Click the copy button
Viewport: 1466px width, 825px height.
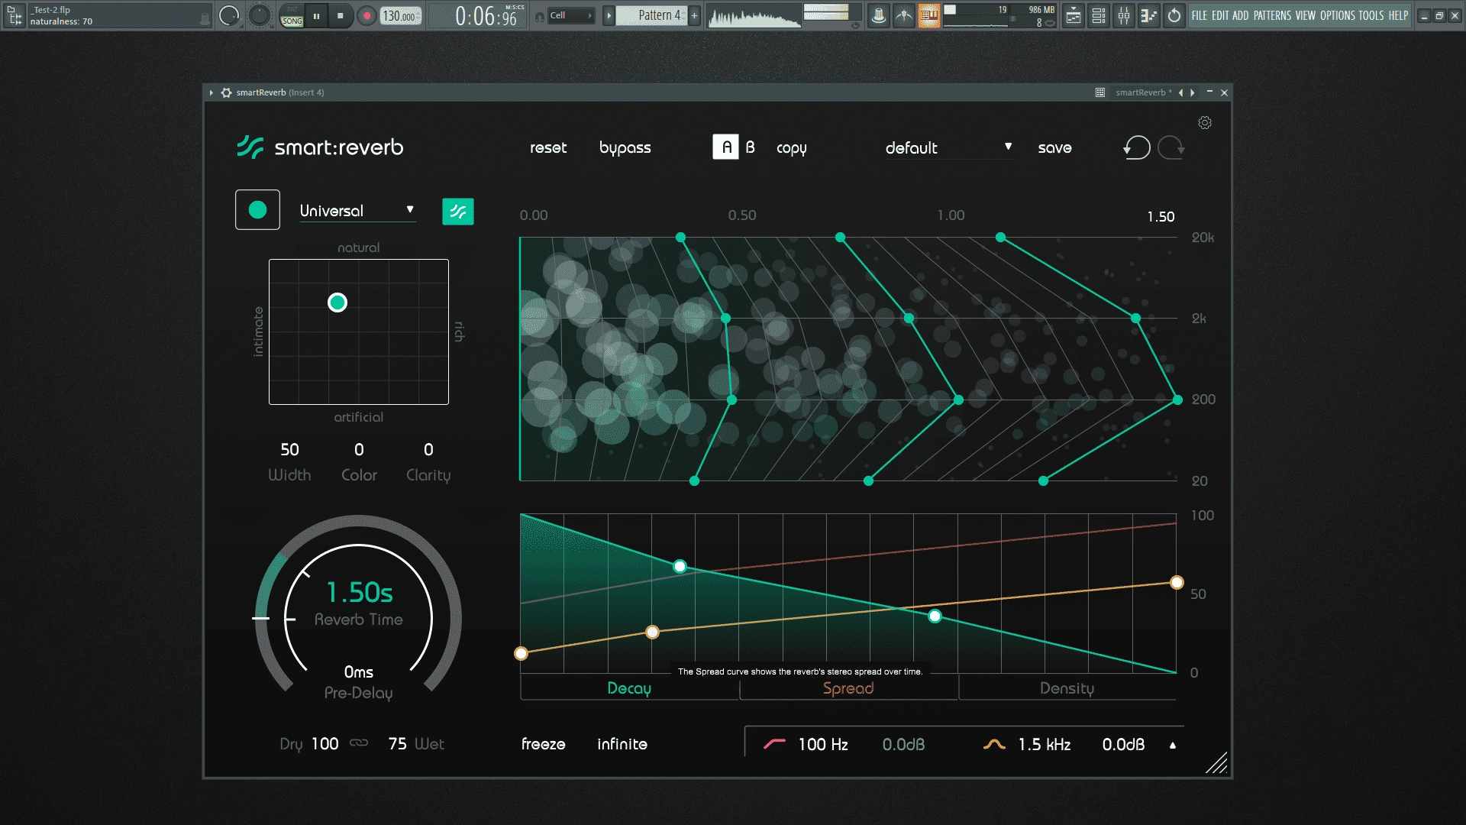pyautogui.click(x=792, y=148)
